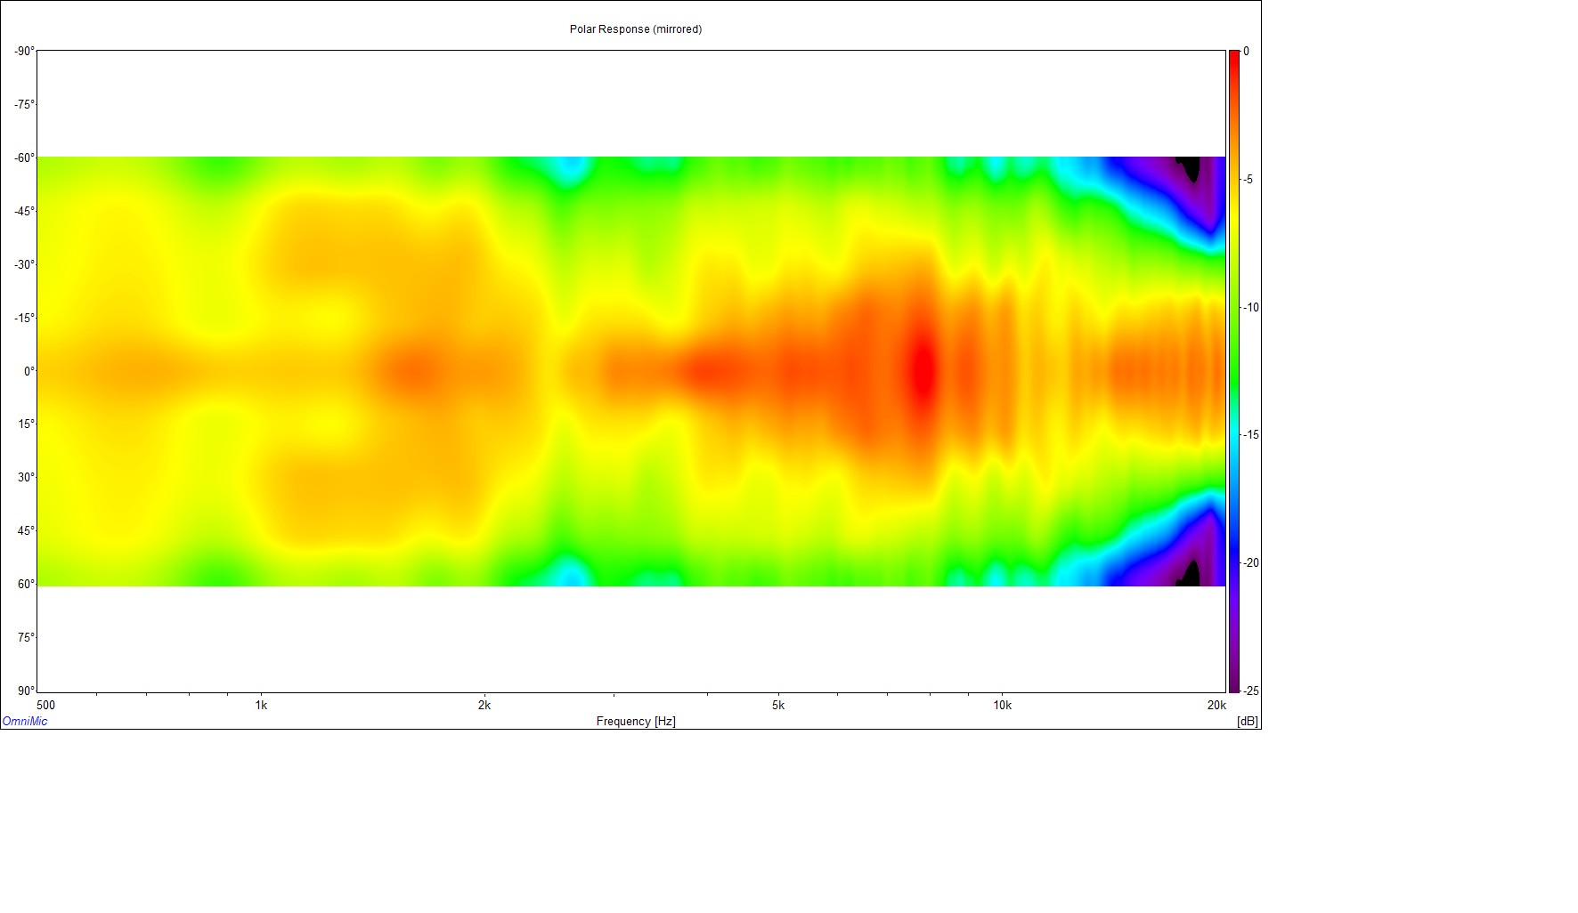The image size is (1578, 913).
Task: Click the 10k frequency tick label
Action: pyautogui.click(x=1002, y=705)
